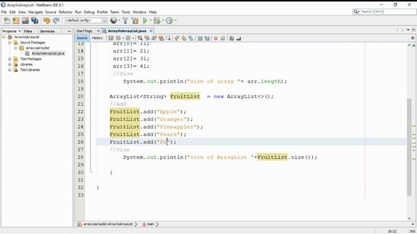
Task: Click the Find Selection magnifier icon
Action: [140, 38]
